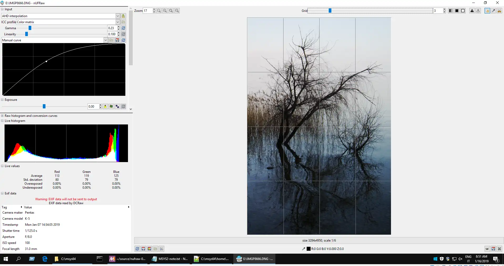Open the ICC profile Color matrix dropdown
The image size is (504, 266).
(x=118, y=22)
